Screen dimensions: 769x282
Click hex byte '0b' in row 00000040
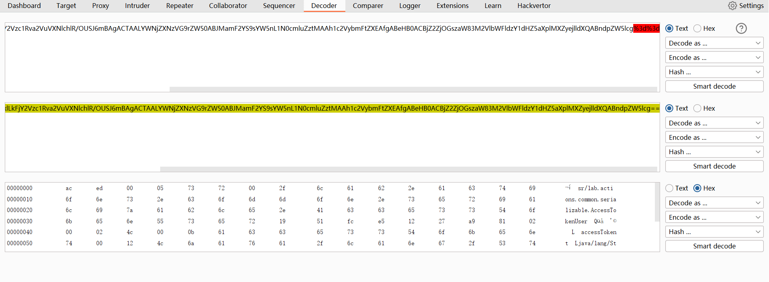191,232
